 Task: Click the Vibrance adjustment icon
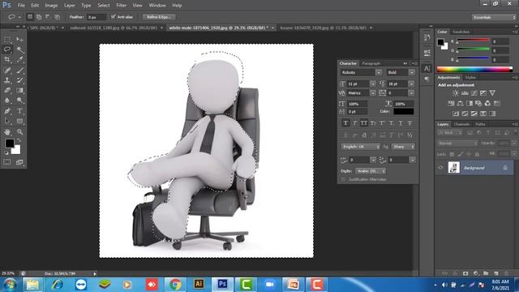click(x=492, y=93)
